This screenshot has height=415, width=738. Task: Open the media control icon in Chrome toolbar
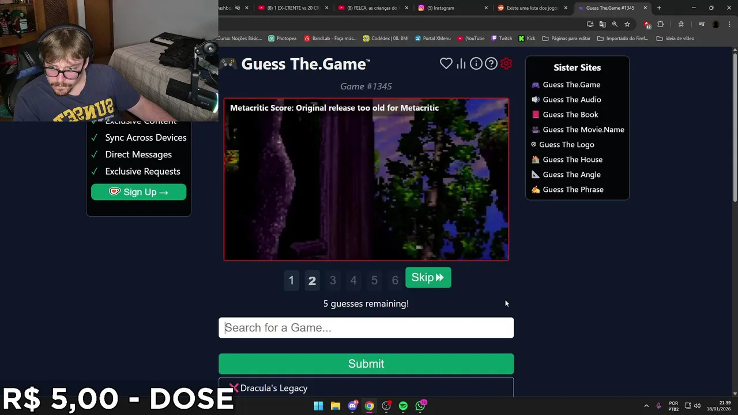click(x=702, y=24)
